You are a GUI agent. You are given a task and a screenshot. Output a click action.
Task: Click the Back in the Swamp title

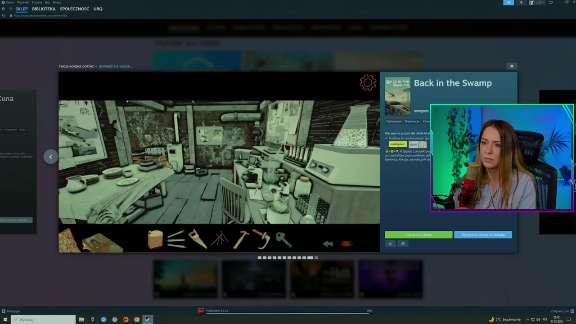(x=453, y=83)
